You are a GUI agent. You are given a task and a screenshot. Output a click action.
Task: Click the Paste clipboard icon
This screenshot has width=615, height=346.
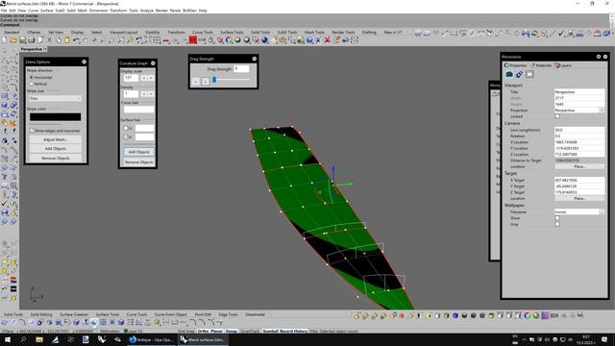[x=67, y=40]
